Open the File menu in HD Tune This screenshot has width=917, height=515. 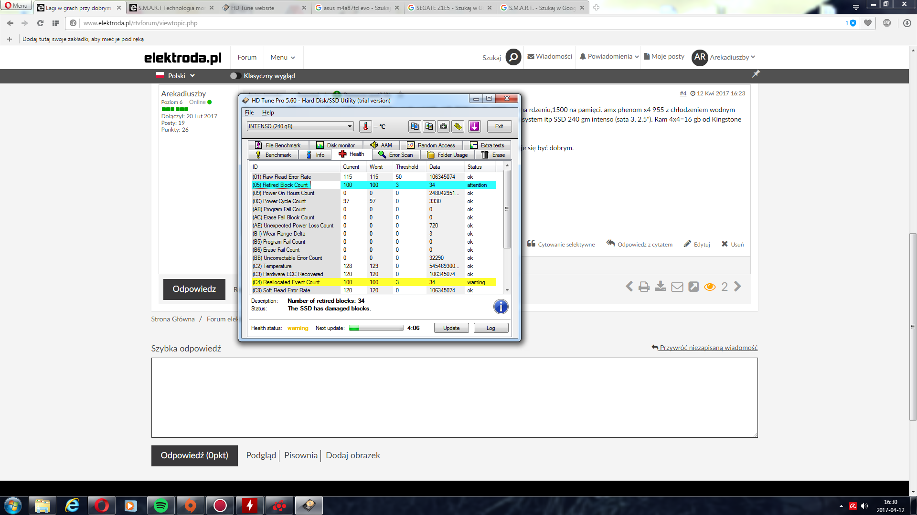(x=249, y=113)
